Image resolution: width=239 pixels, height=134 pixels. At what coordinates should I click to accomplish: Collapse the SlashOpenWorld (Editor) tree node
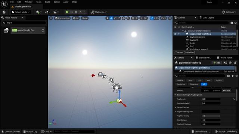(x=183, y=31)
